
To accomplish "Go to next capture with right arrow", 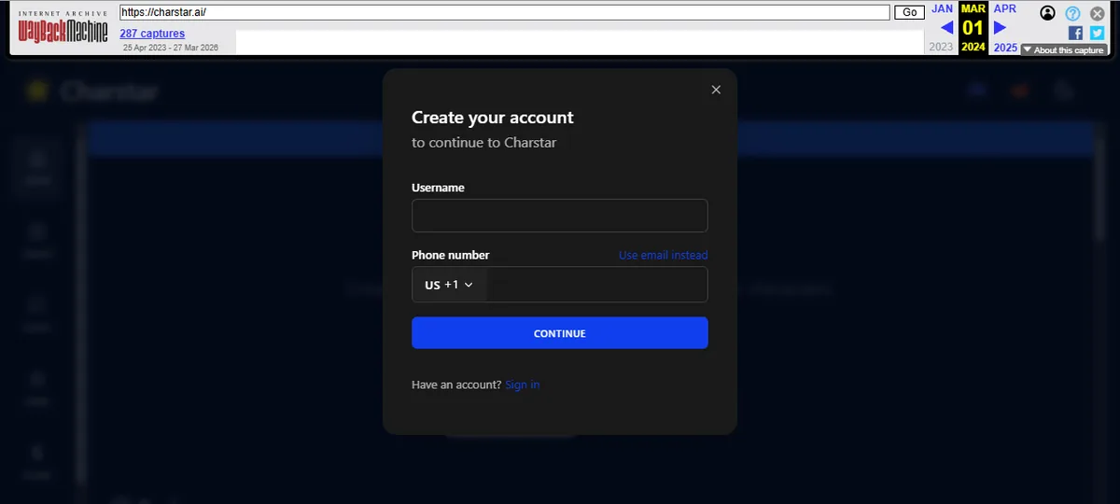I will tap(1000, 28).
